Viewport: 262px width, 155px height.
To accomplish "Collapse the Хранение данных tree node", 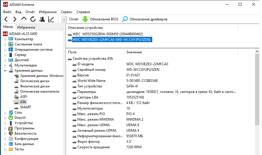I will point(5,71).
